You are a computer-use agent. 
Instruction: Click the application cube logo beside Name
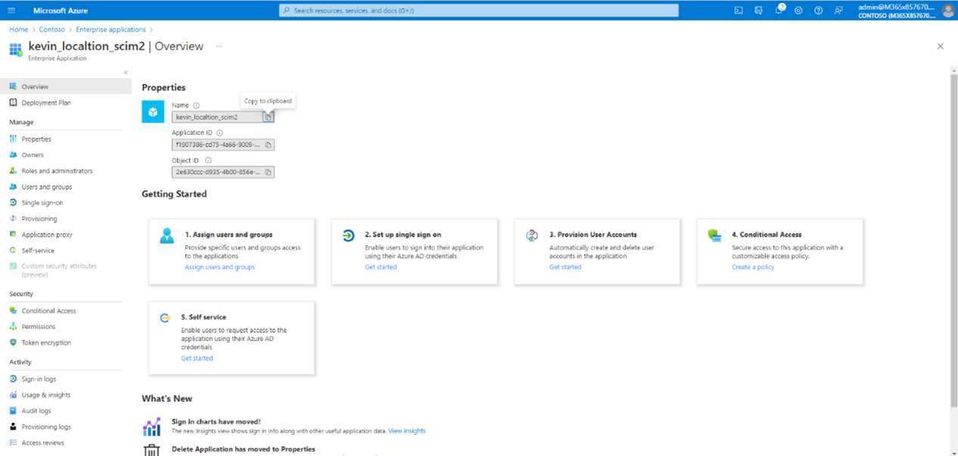click(153, 112)
